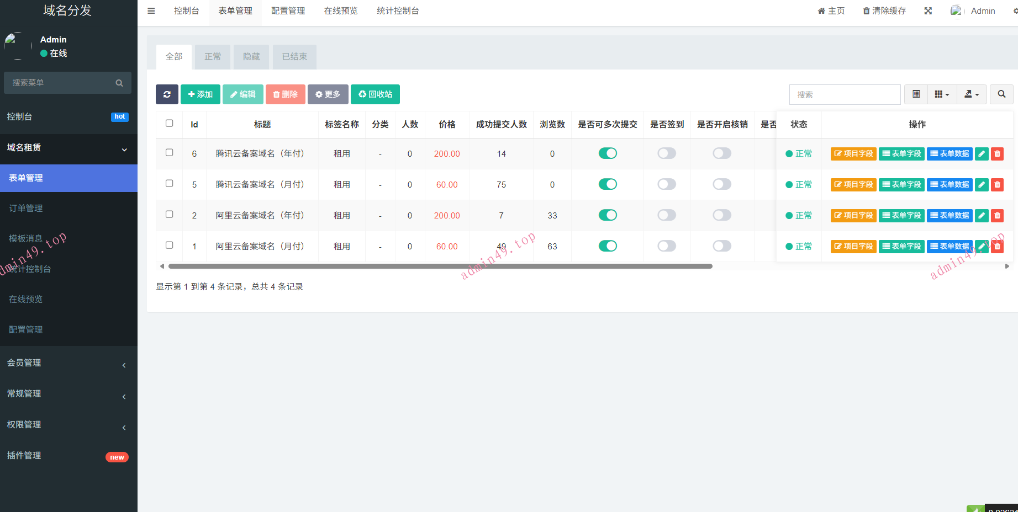Focus the table 搜索 input field
This screenshot has width=1018, height=512.
click(845, 95)
